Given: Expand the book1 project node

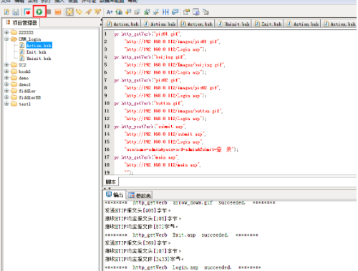Looking at the screenshot, I should coord(6,72).
